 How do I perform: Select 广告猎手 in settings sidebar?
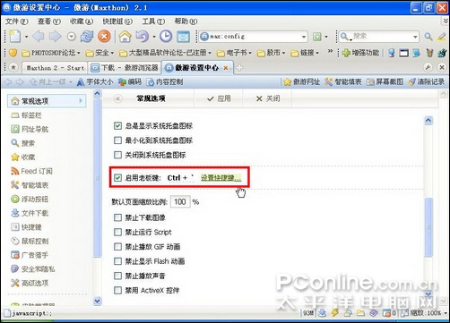pos(30,255)
